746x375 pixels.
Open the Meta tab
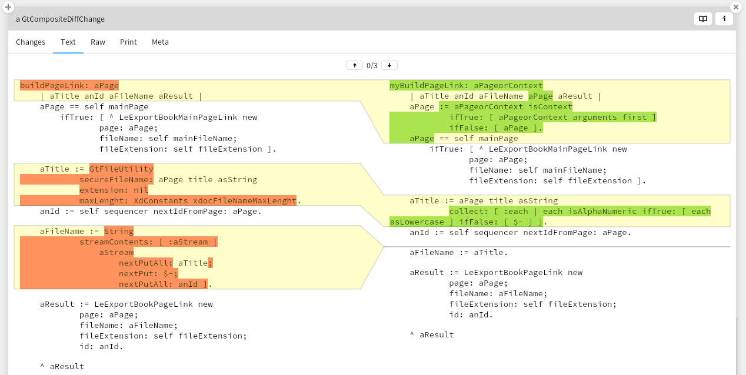point(160,42)
